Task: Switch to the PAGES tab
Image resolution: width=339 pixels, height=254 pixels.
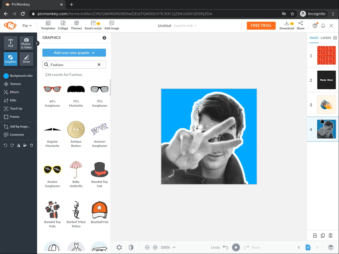Action: tap(314, 38)
